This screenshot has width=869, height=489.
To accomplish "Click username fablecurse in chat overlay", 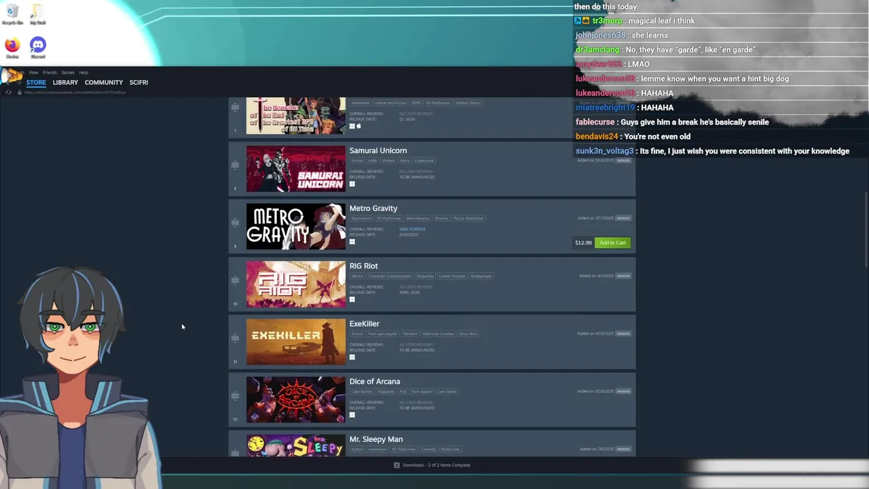I will click(x=595, y=122).
